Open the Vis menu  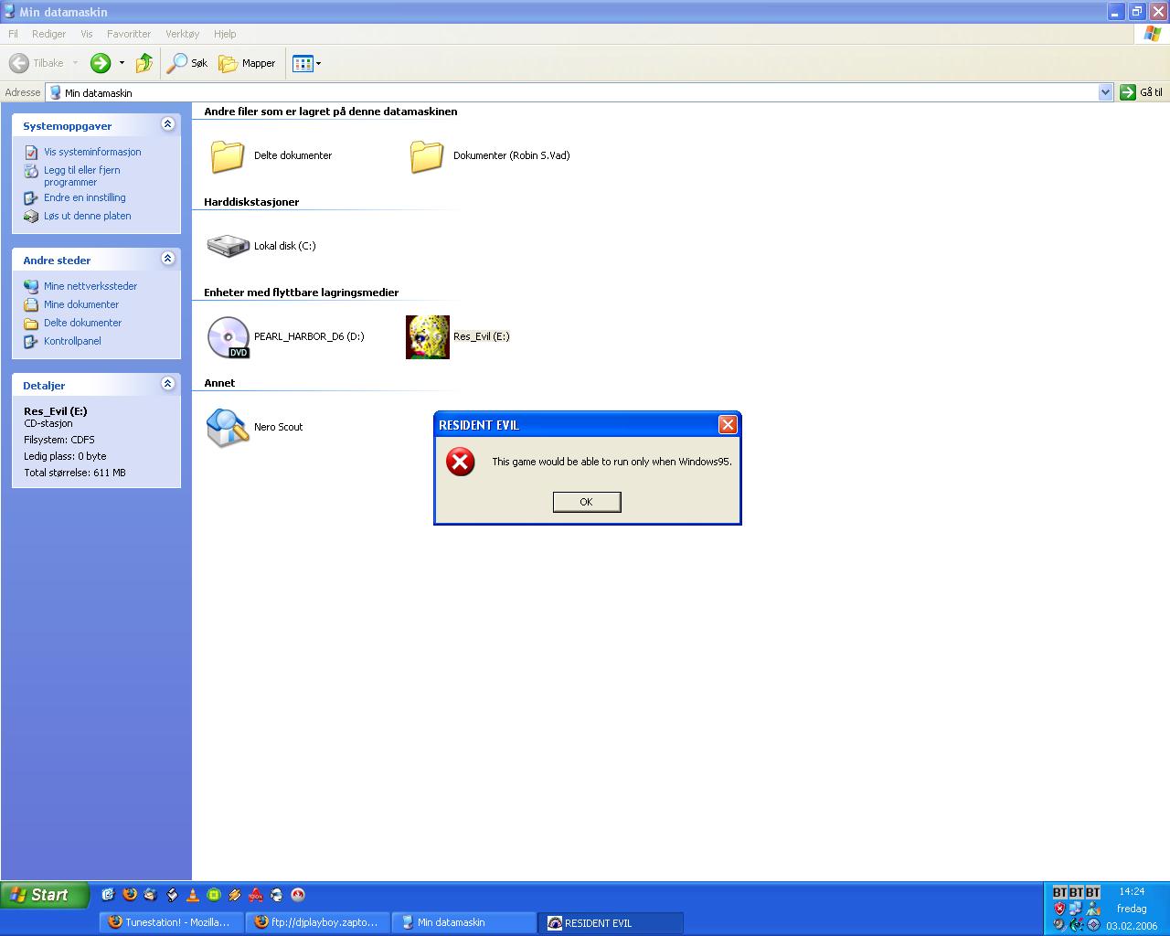point(87,34)
